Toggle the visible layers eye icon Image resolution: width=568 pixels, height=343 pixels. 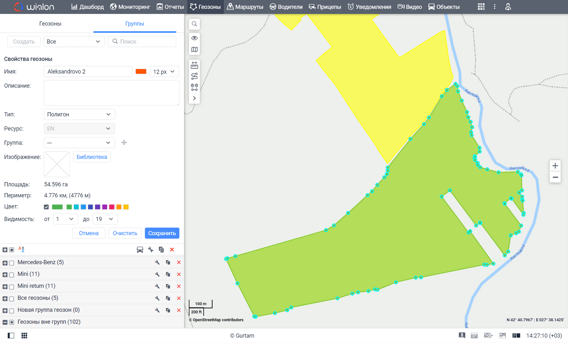[x=194, y=38]
